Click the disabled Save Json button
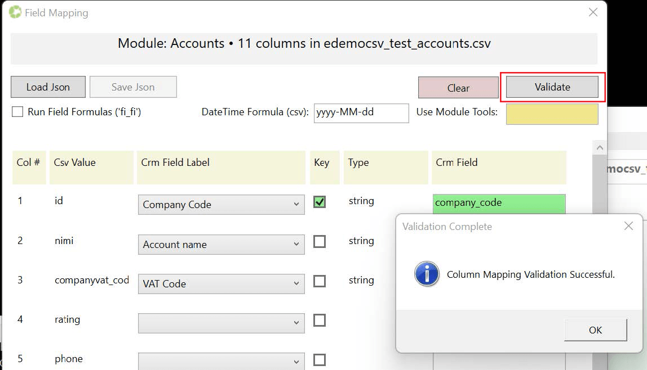The height and width of the screenshot is (370, 647). (133, 87)
